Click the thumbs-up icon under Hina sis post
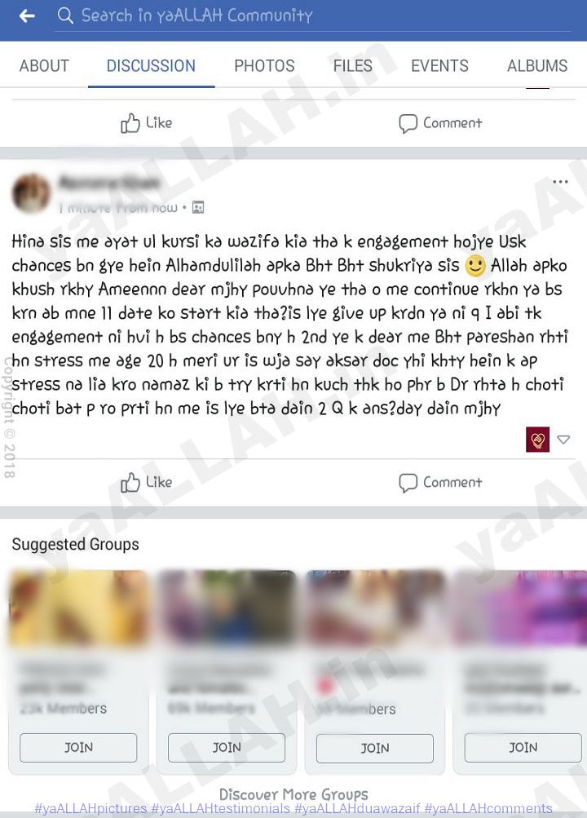The image size is (587, 818). point(130,483)
